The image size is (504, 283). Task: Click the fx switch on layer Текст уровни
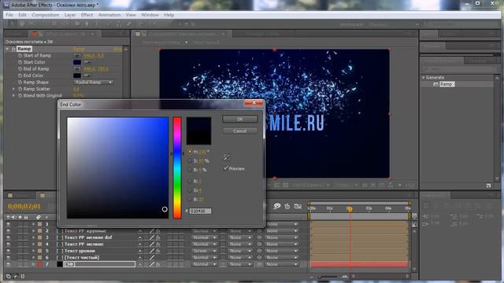(x=158, y=251)
